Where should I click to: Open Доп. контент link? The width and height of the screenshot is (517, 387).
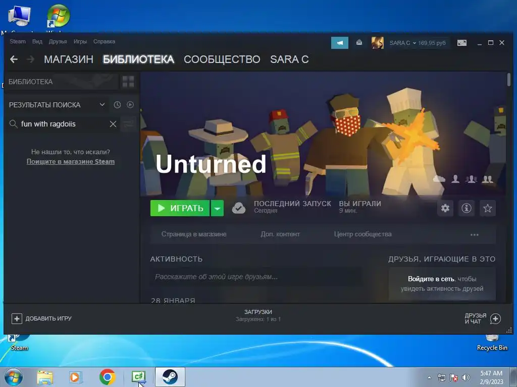(280, 234)
